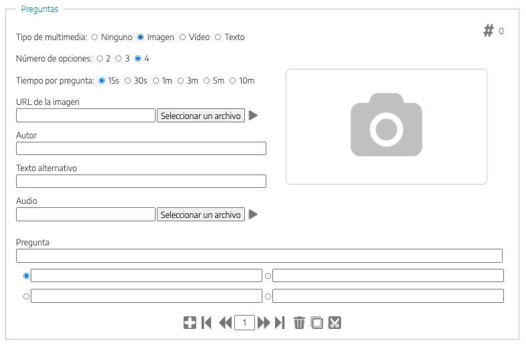Cut the current question with scissors icon

point(334,323)
